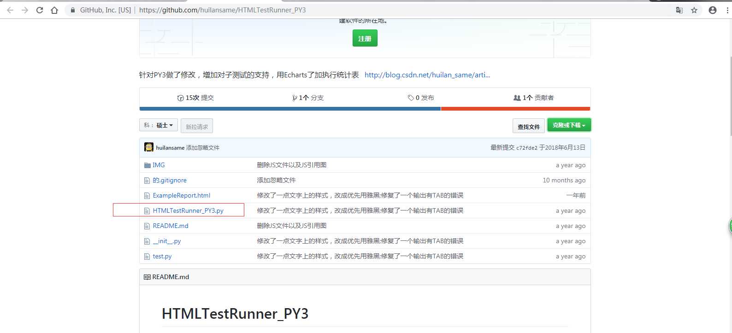Click the HTMLTestRunner_PY3 README heading
Screen dimensions: 732x333
click(235, 314)
